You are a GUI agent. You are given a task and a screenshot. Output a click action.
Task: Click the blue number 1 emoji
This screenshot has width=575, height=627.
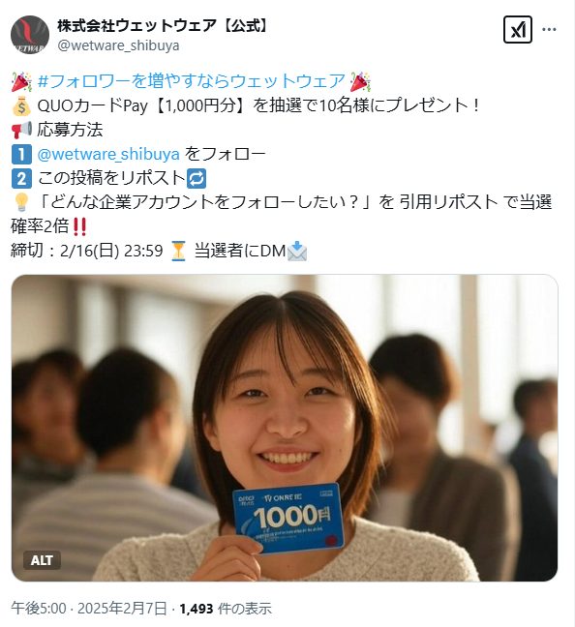(x=21, y=155)
